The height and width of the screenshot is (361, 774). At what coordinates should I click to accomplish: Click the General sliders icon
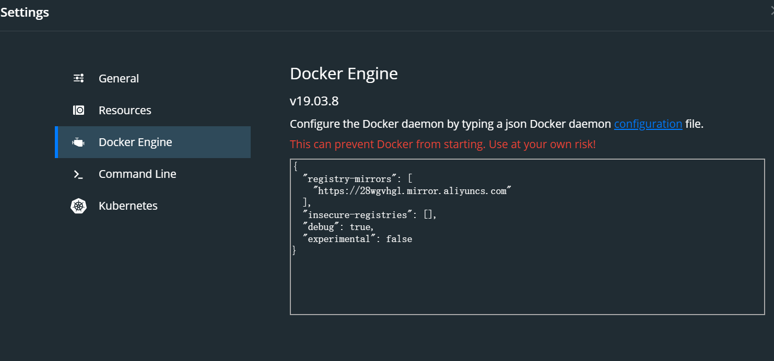point(78,78)
